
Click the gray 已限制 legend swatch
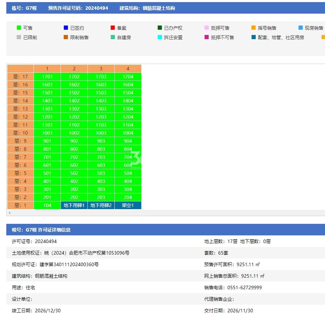click(19, 37)
